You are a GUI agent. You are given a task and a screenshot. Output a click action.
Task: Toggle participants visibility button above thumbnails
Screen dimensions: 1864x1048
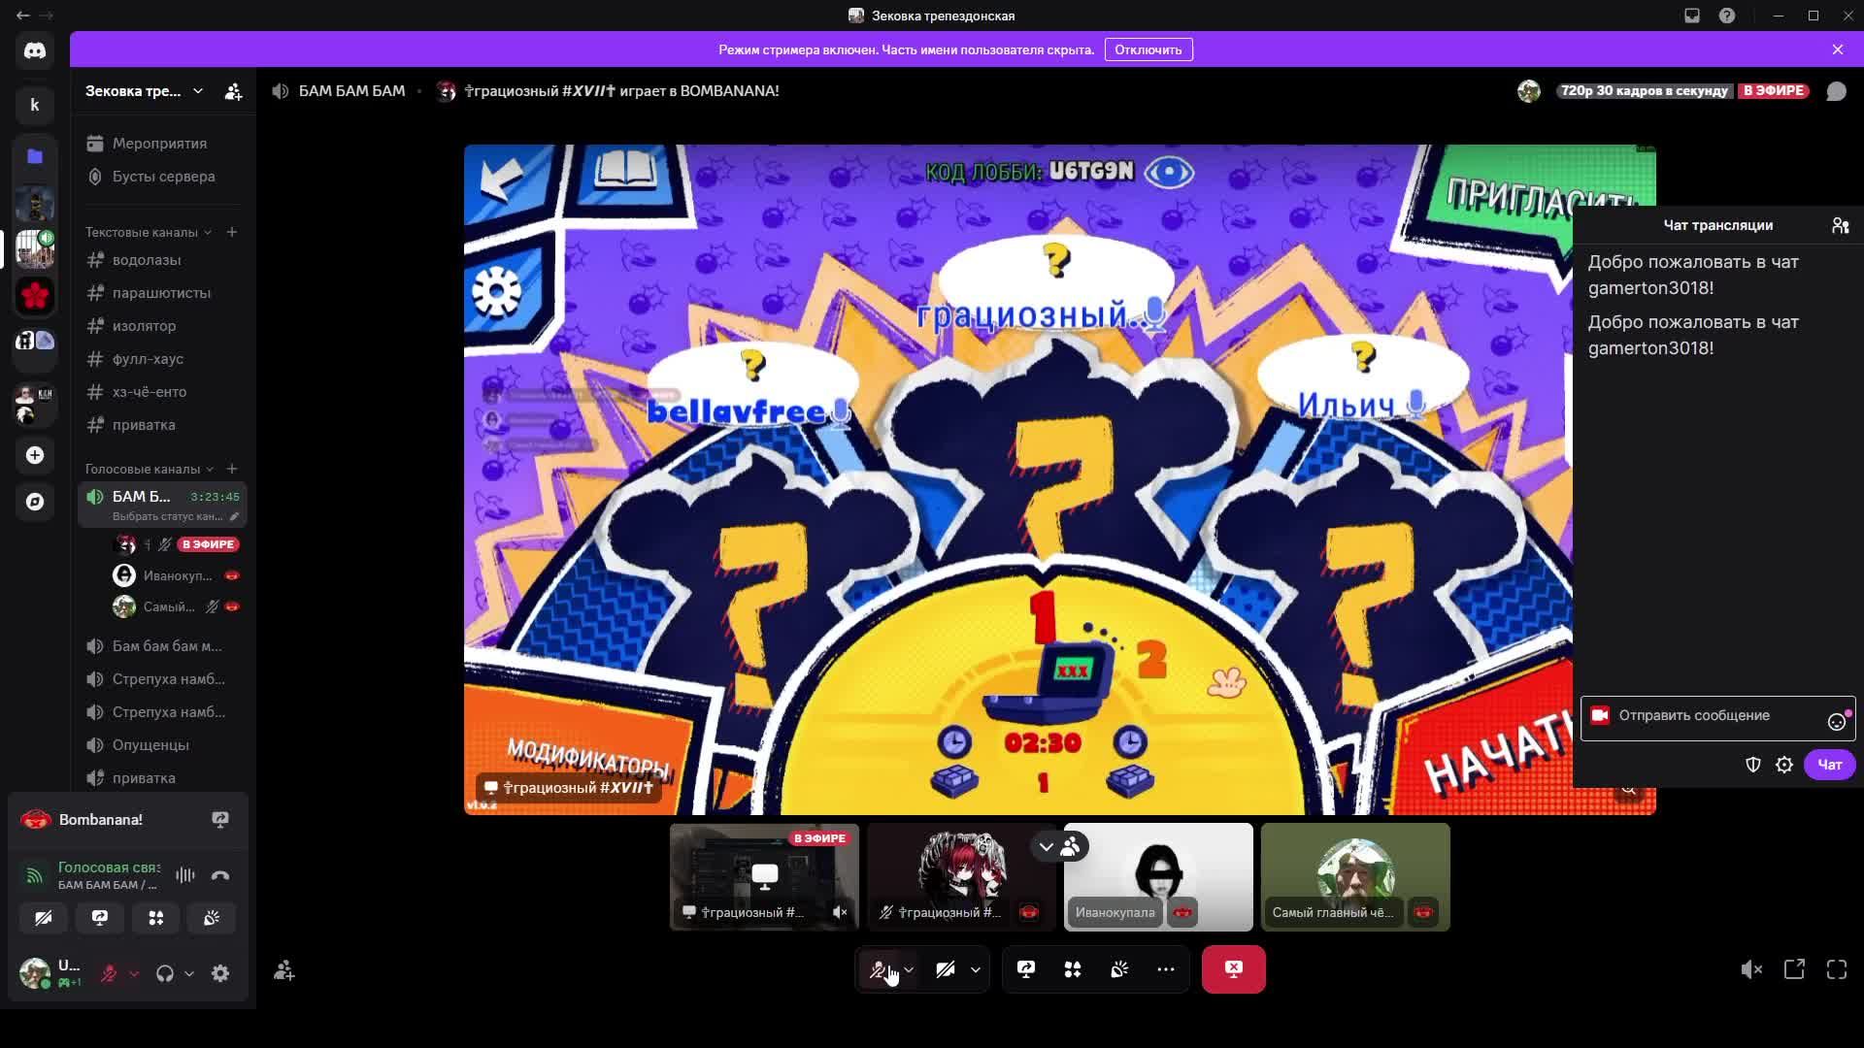click(x=1071, y=847)
